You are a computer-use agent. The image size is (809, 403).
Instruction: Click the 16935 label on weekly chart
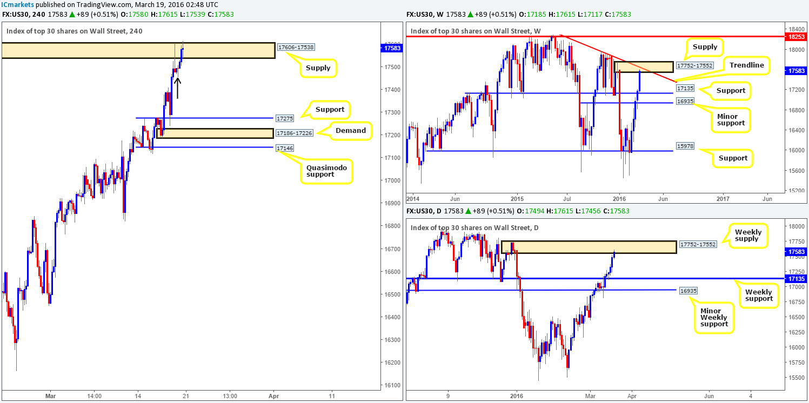pos(685,101)
